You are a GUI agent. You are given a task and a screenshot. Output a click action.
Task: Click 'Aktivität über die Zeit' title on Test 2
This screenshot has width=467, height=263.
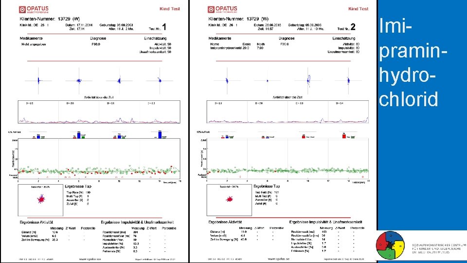point(287,97)
